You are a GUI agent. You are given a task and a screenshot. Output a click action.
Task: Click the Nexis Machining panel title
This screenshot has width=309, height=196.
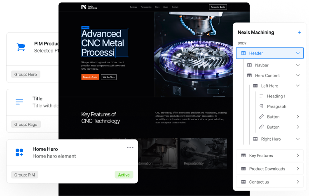point(256,32)
